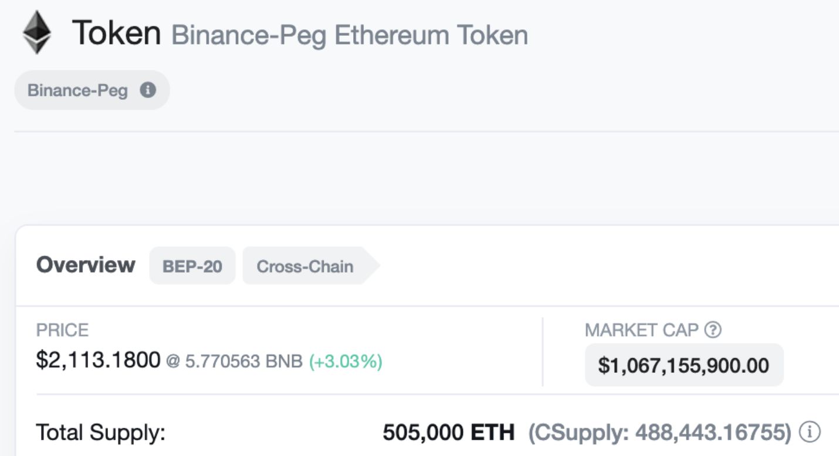
Task: Click the question mark beside Market Cap
Action: click(713, 330)
